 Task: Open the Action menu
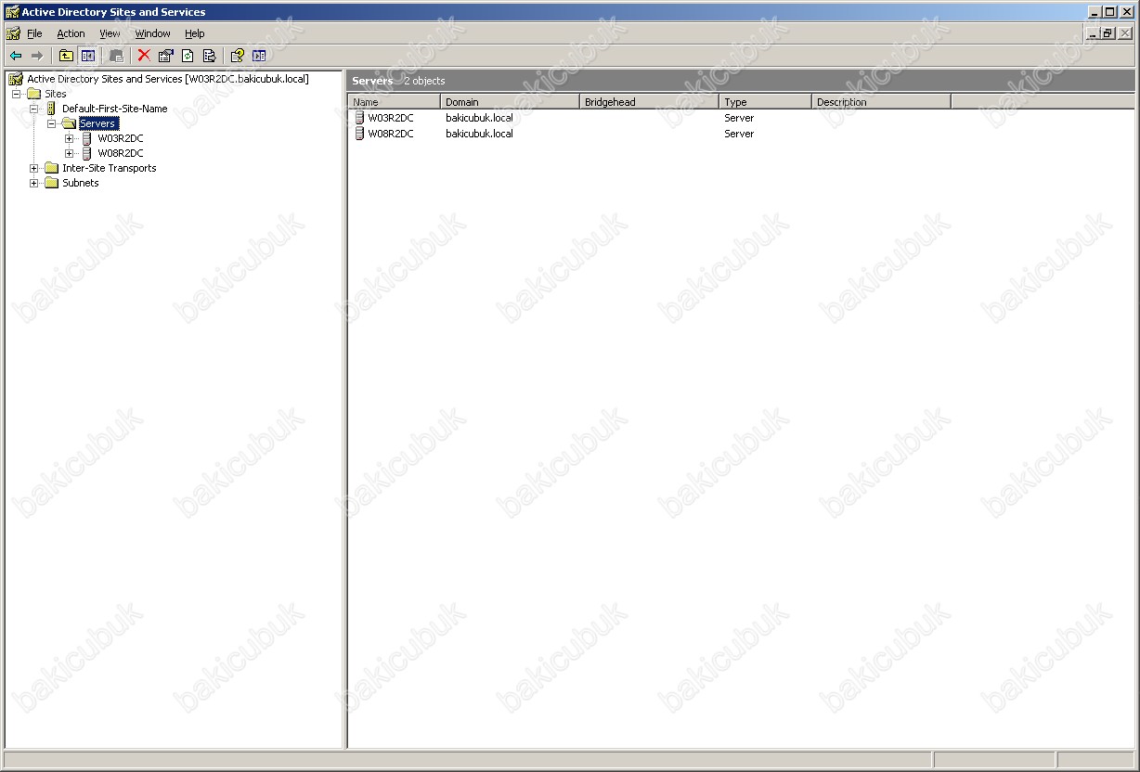71,33
